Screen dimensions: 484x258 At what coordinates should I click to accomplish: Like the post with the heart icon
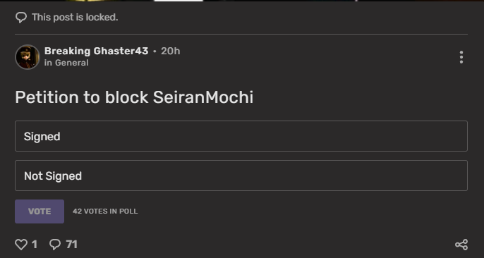tap(21, 245)
